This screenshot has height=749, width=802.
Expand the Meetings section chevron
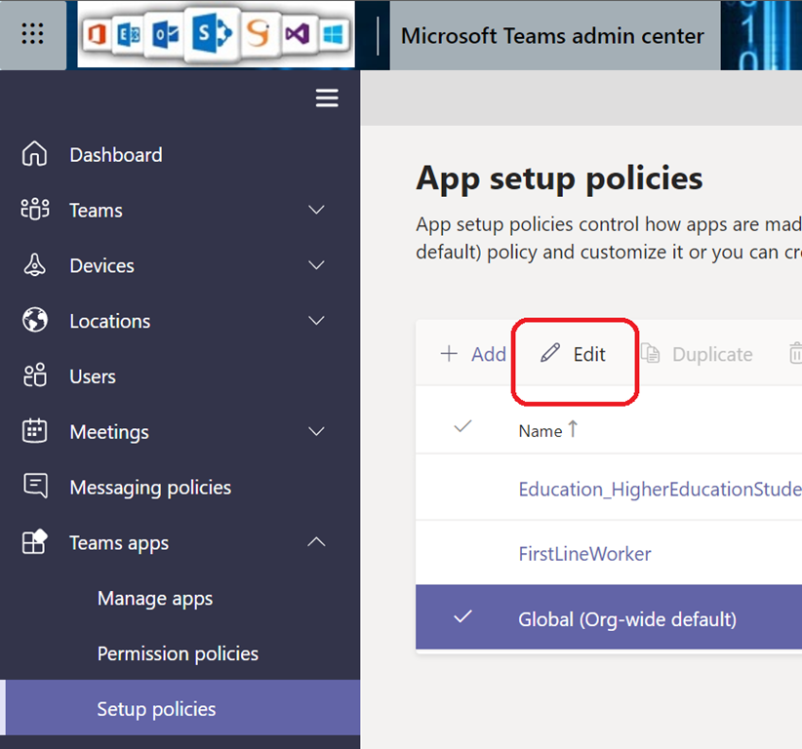(316, 431)
